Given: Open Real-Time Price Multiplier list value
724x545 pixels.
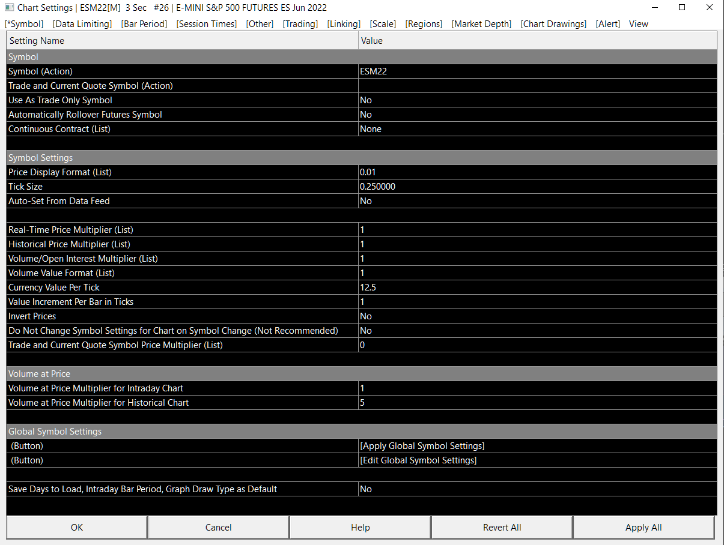Looking at the screenshot, I should click(537, 230).
